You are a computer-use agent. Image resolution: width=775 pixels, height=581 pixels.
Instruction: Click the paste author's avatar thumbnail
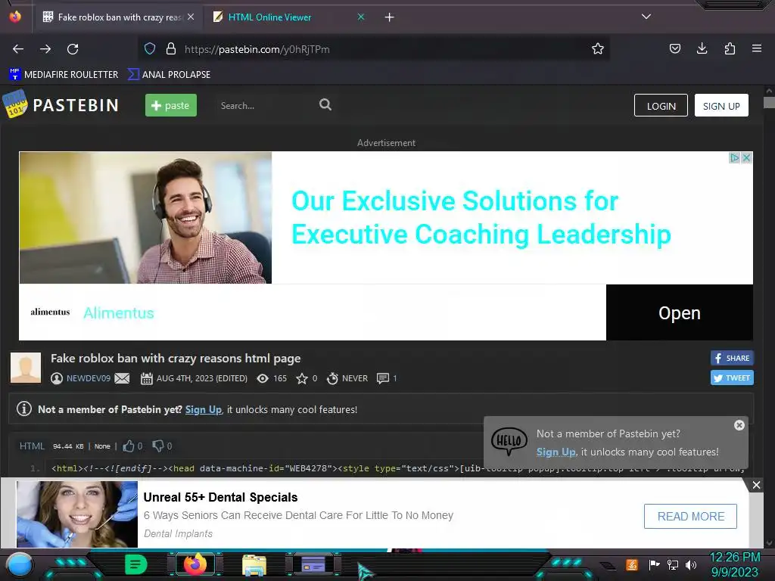26,368
